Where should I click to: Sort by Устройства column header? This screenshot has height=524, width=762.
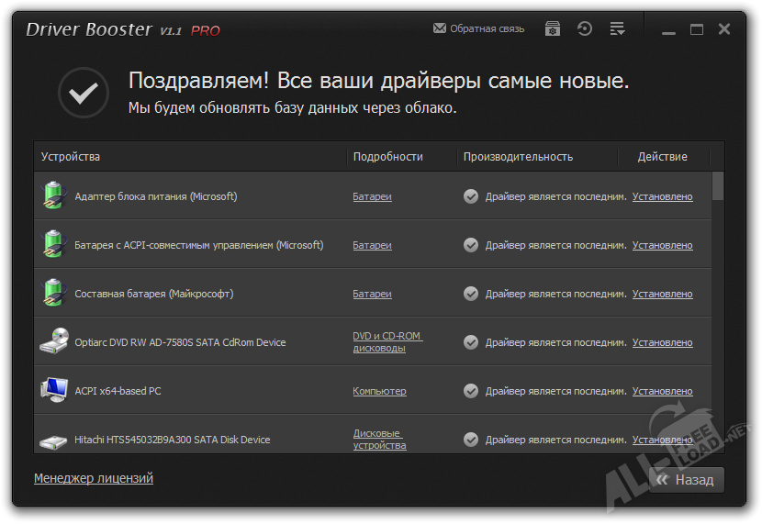point(71,156)
